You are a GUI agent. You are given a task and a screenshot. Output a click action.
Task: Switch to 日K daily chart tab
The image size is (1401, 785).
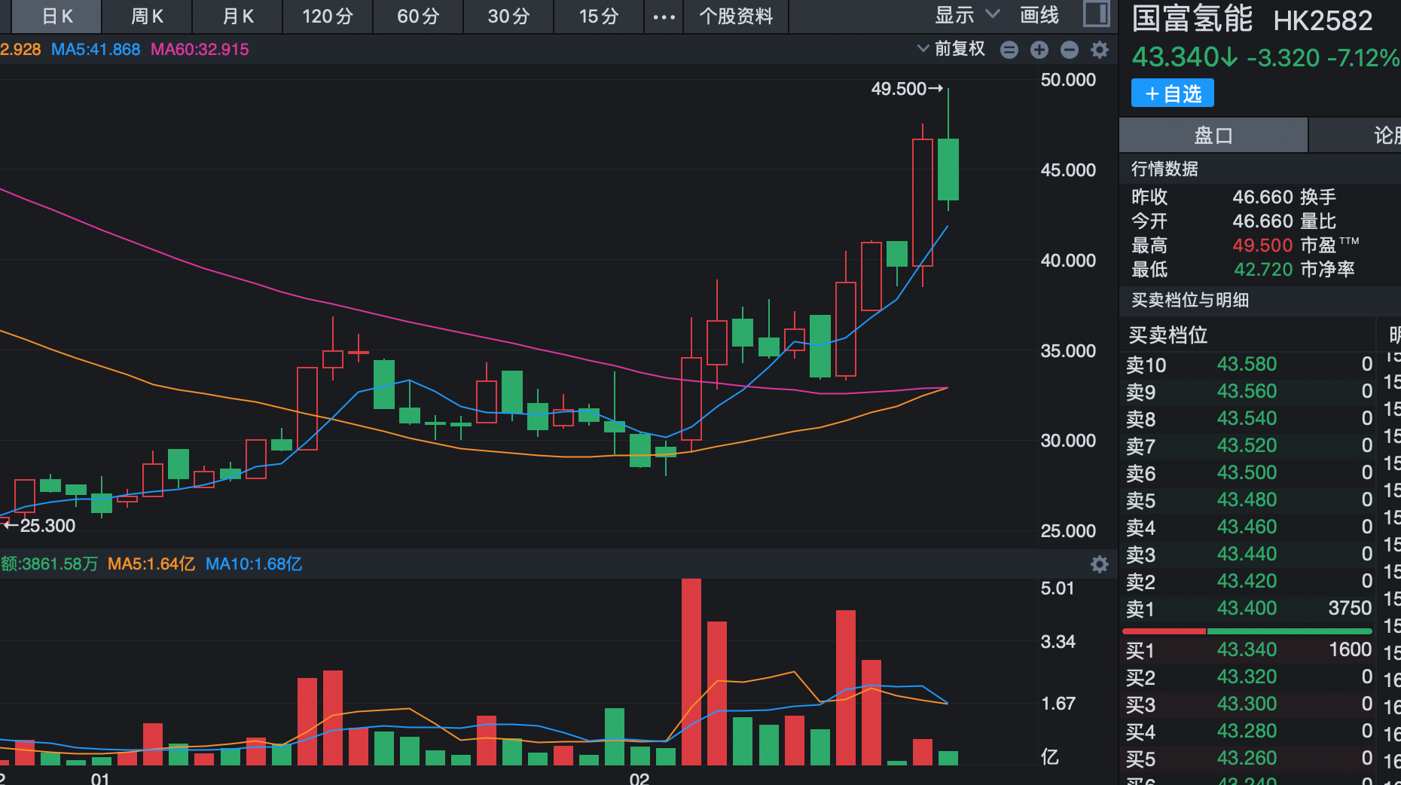coord(57,17)
